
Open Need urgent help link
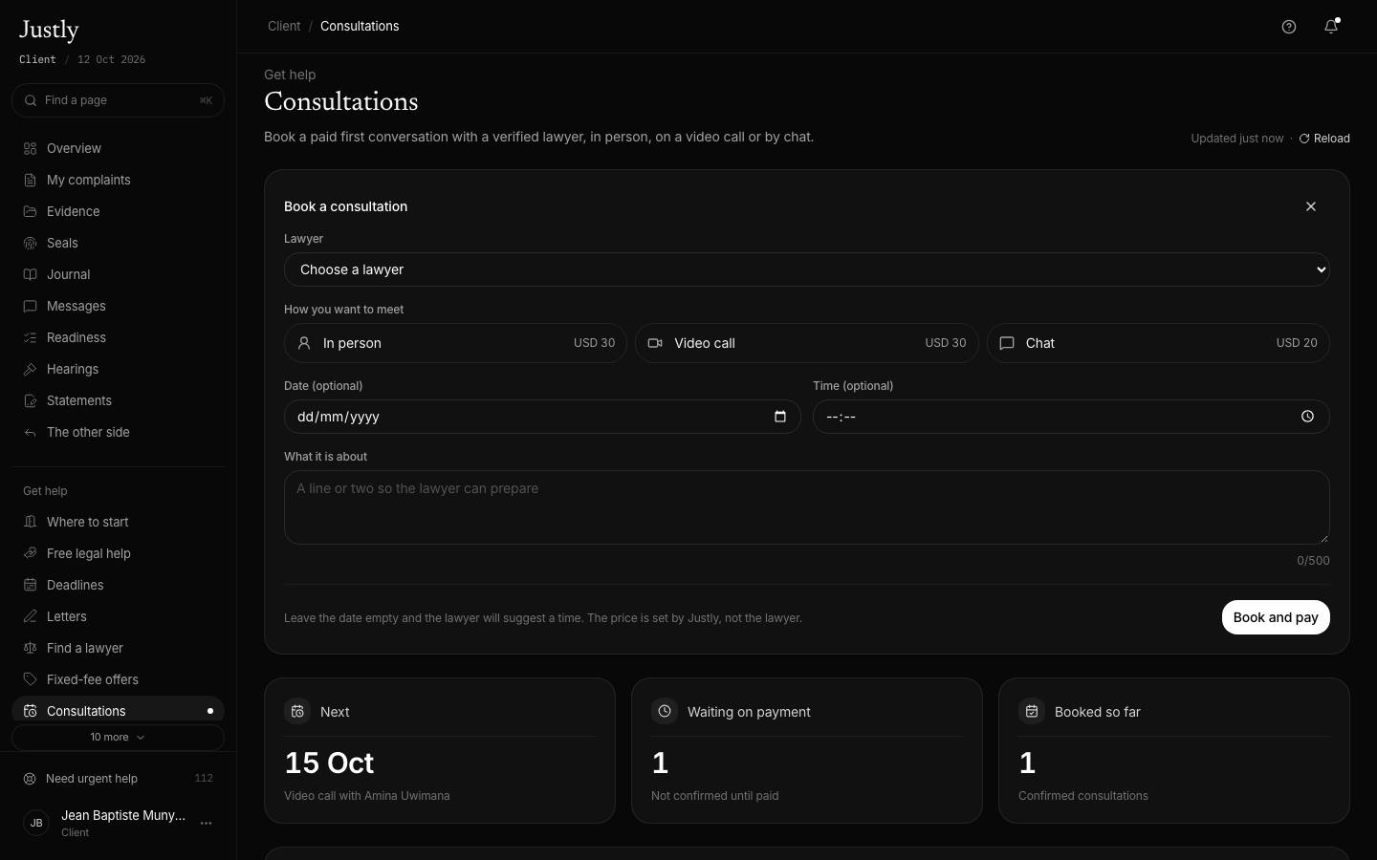(x=118, y=779)
